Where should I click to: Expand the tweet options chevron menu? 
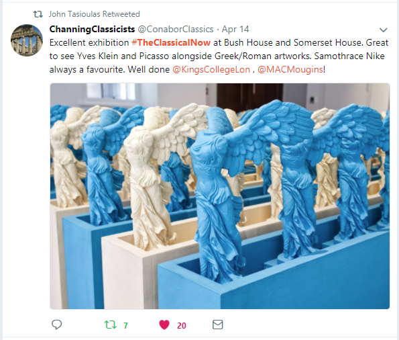(x=383, y=30)
